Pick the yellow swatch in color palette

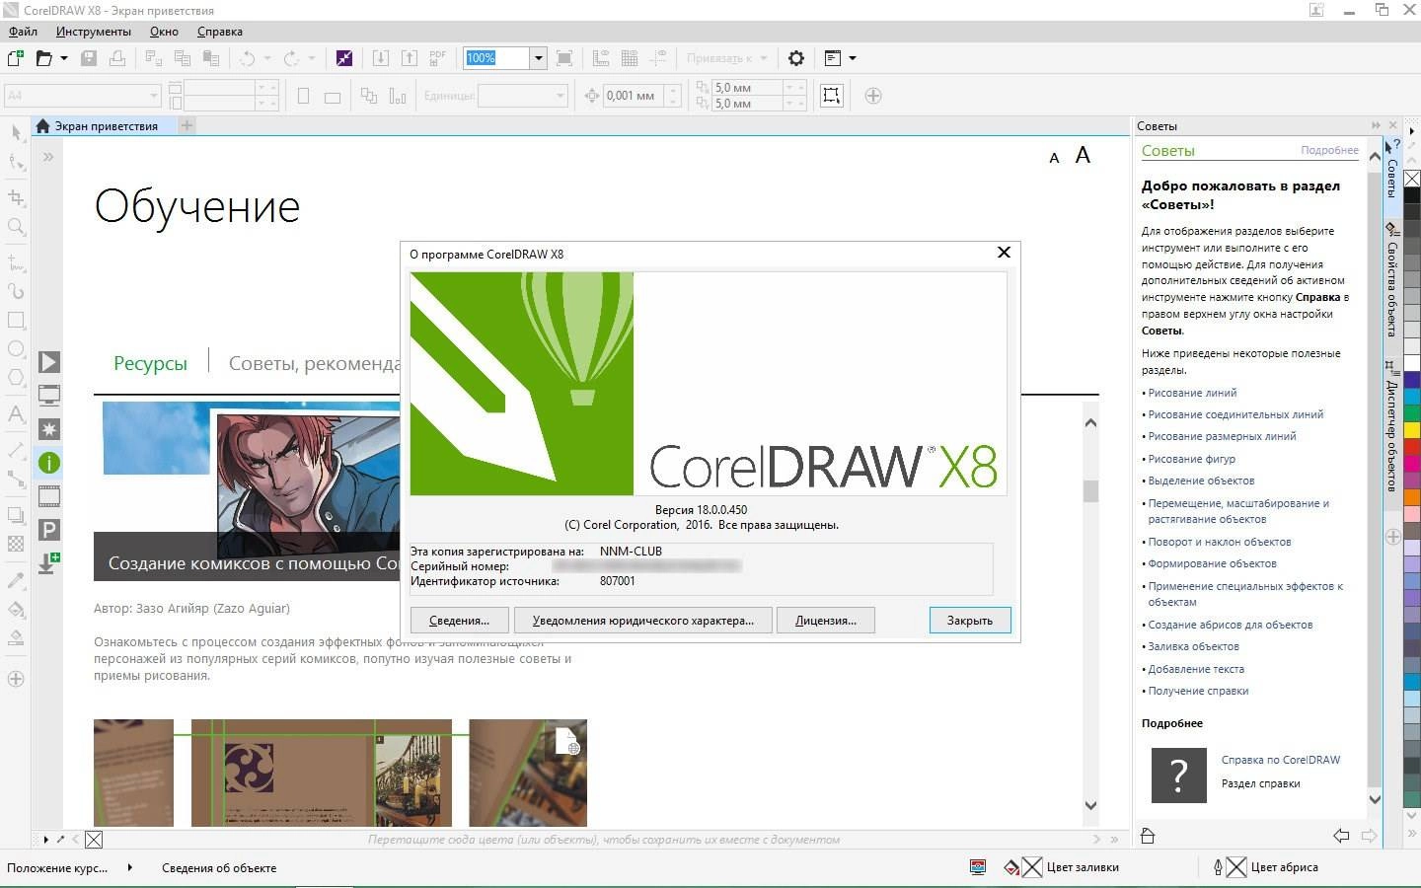coord(1412,430)
